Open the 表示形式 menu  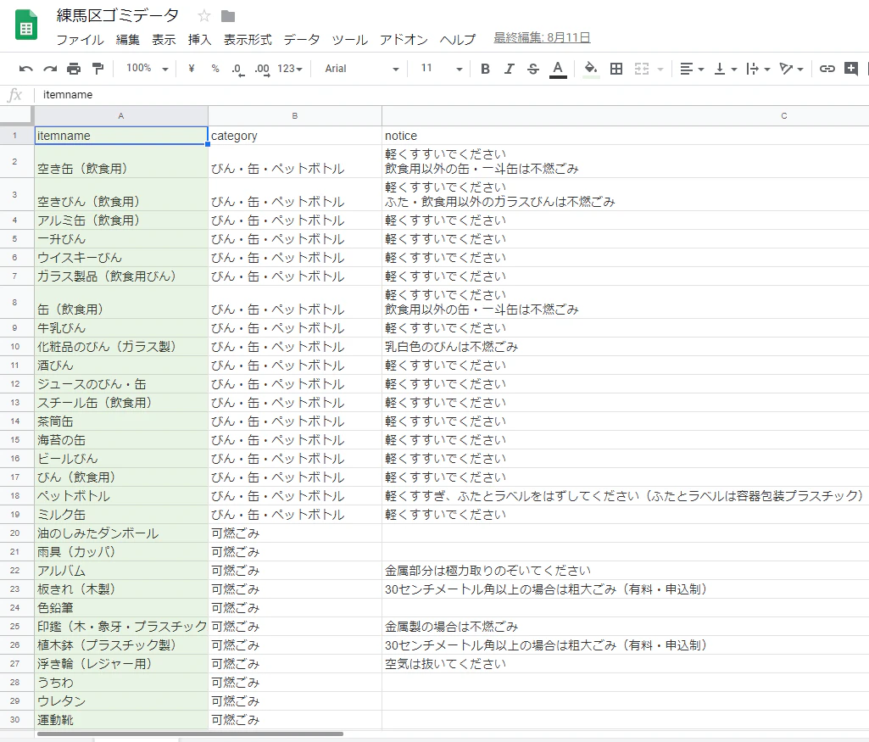coord(248,39)
